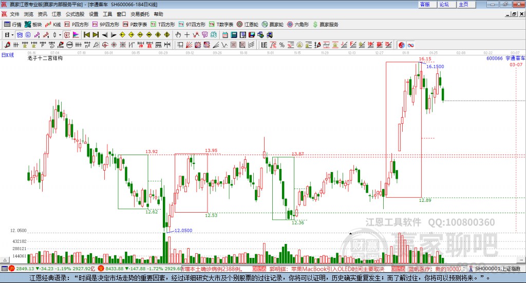This screenshot has height=283, width=526.
Task: Click the 郭明錤 news ticker headline
Action: coord(326,269)
